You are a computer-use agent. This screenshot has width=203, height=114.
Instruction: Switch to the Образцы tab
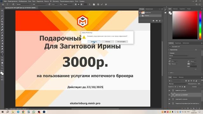(175, 9)
